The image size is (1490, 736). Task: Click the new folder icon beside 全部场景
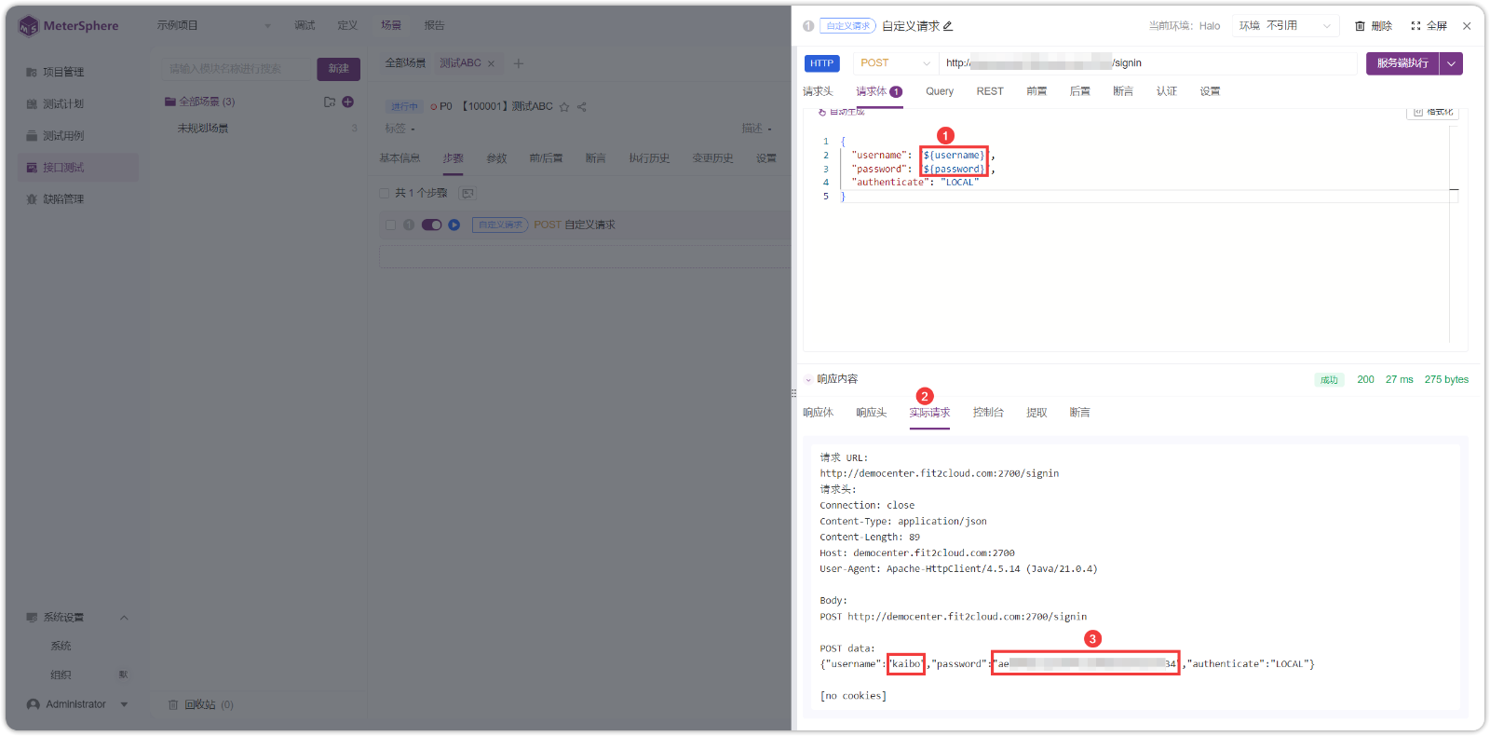pyautogui.click(x=330, y=102)
